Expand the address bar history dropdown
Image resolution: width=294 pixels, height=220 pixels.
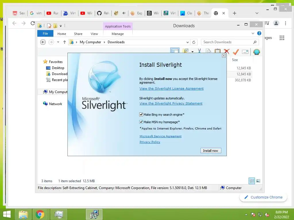pyautogui.click(x=187, y=42)
